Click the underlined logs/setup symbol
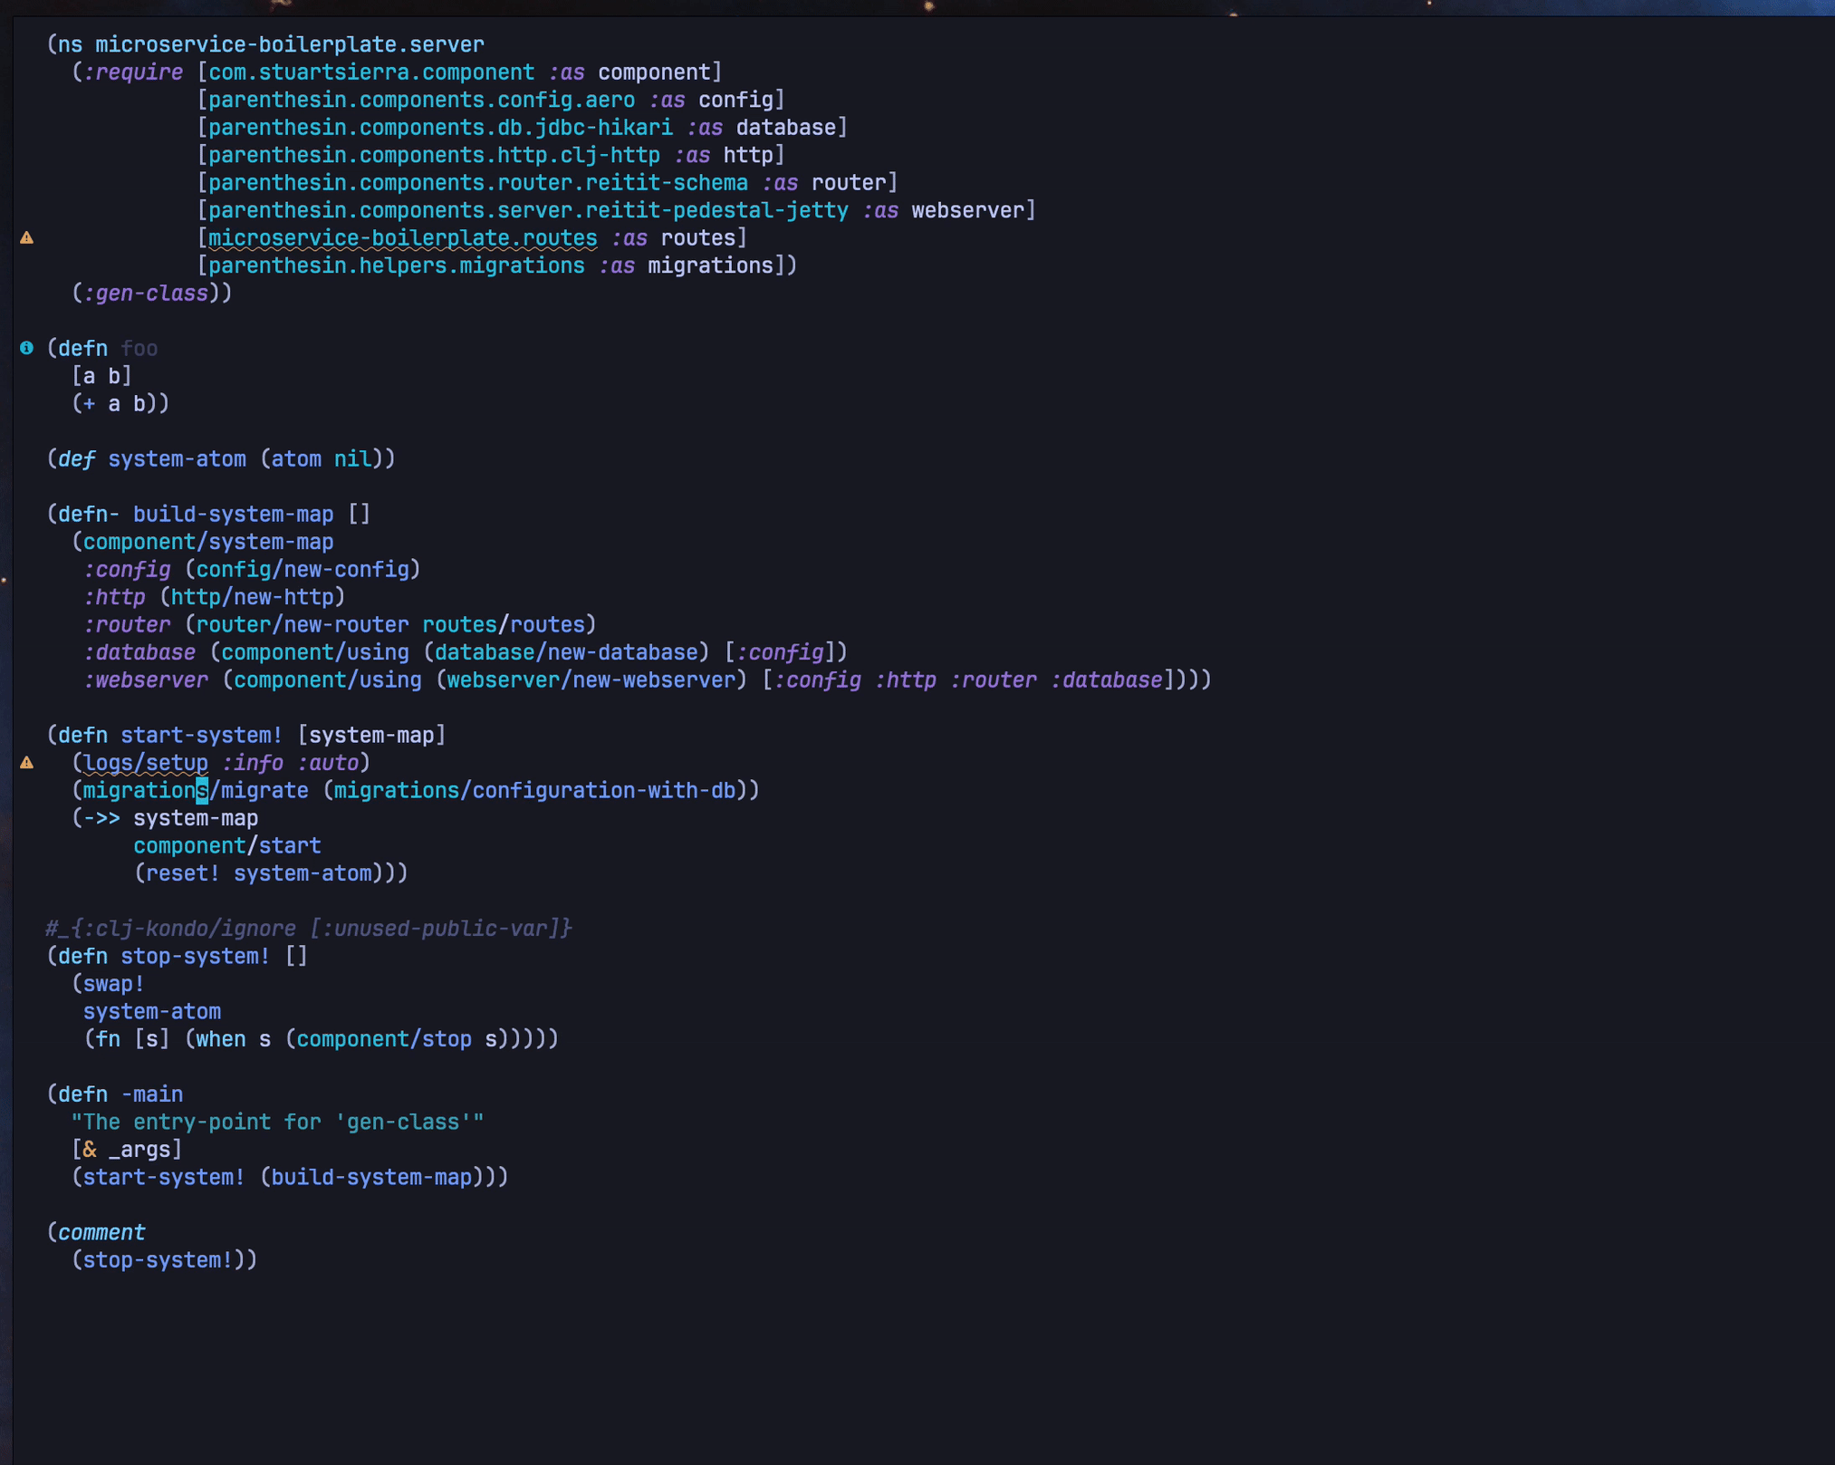1835x1465 pixels. pyautogui.click(x=146, y=763)
